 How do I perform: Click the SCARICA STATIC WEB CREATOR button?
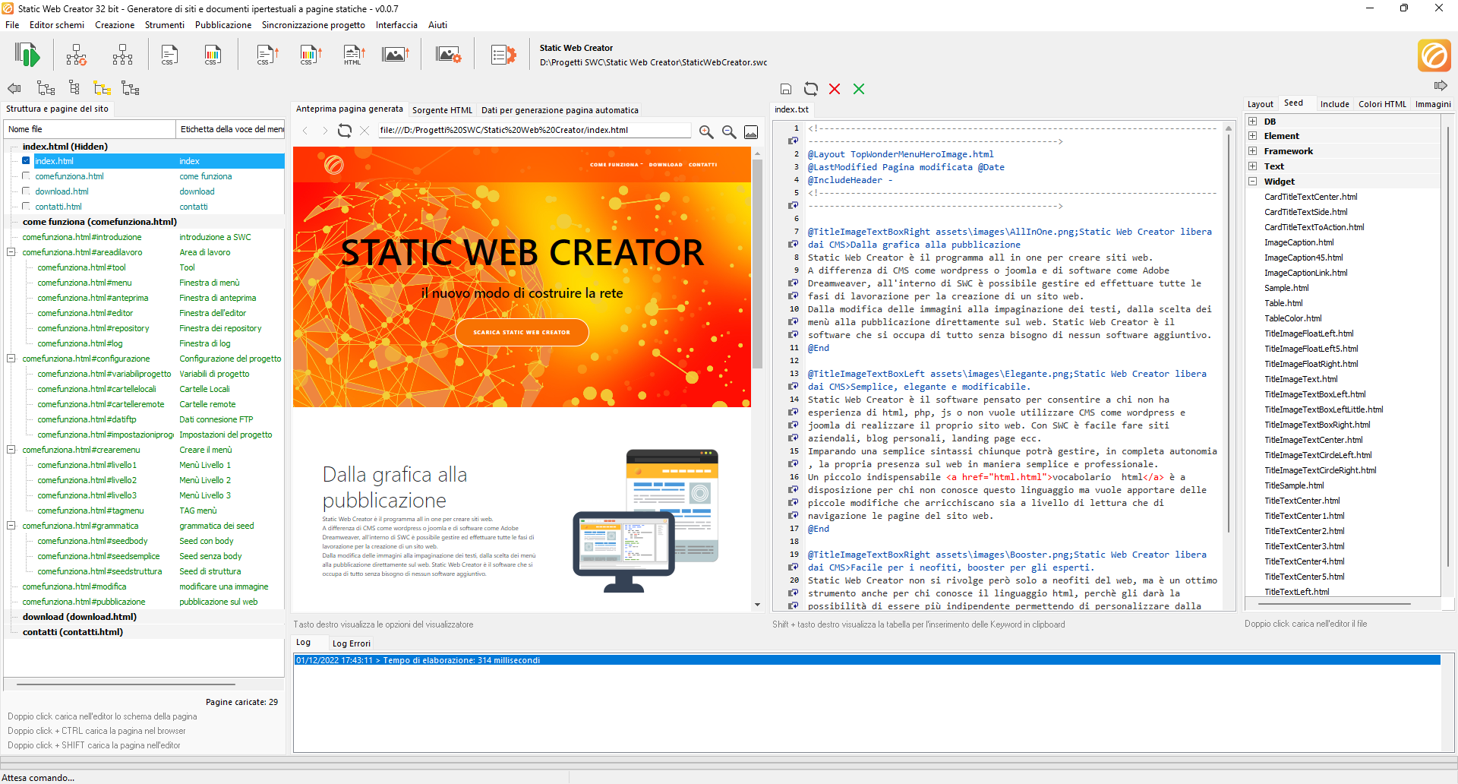tap(522, 332)
